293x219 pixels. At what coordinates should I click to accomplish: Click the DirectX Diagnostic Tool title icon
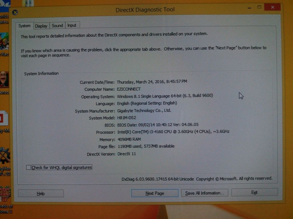click(x=15, y=13)
